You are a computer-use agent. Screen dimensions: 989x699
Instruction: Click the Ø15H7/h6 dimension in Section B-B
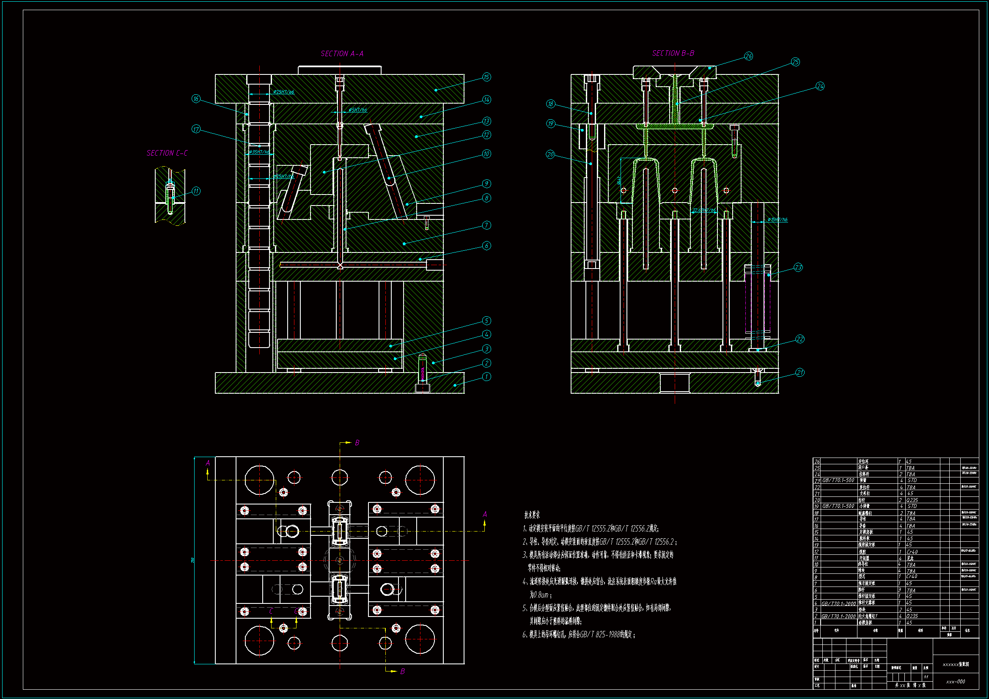(x=777, y=219)
